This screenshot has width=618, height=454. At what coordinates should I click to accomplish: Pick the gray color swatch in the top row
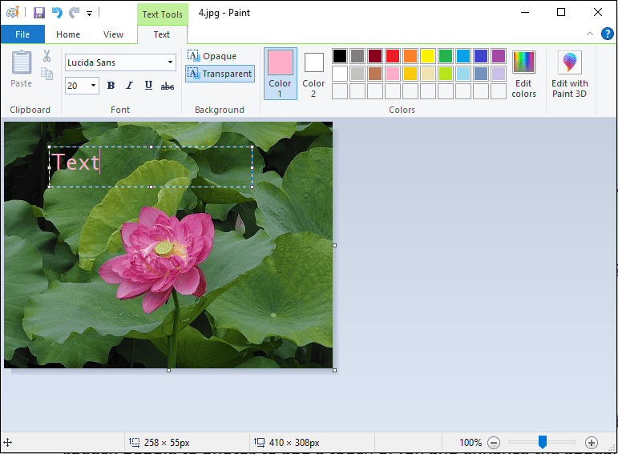[357, 56]
